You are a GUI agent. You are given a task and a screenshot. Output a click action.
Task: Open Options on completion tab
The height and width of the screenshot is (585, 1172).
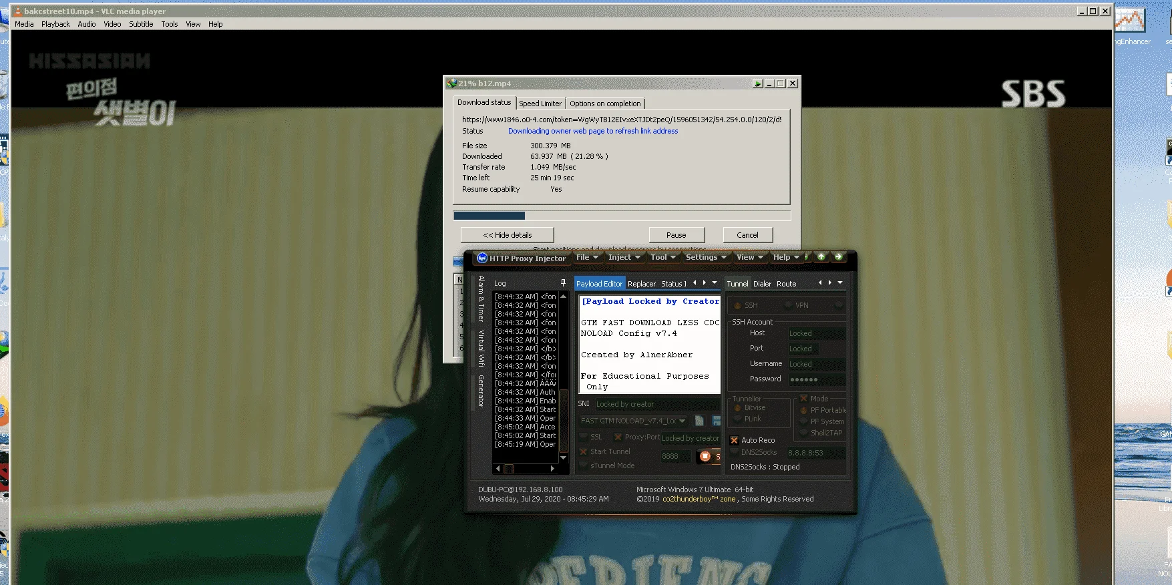(605, 104)
